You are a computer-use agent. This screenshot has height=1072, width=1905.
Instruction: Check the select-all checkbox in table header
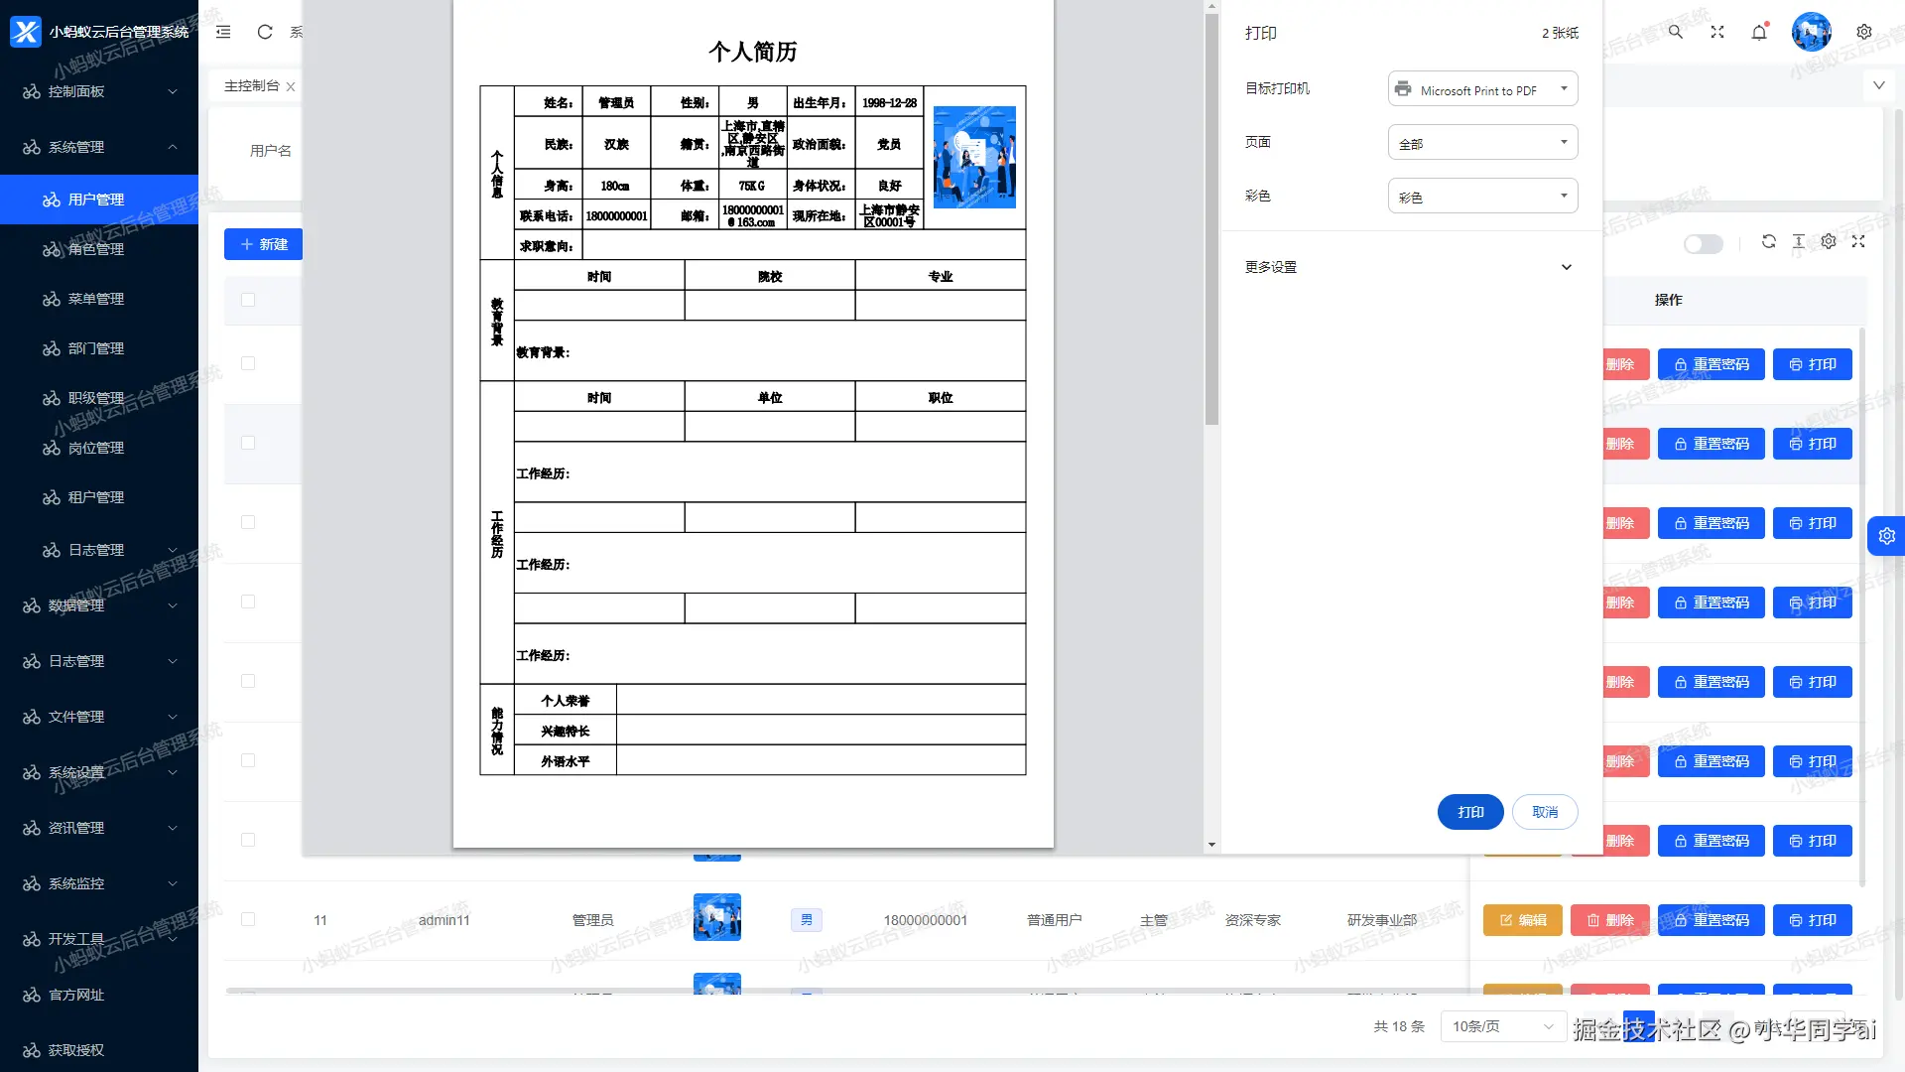tap(248, 300)
